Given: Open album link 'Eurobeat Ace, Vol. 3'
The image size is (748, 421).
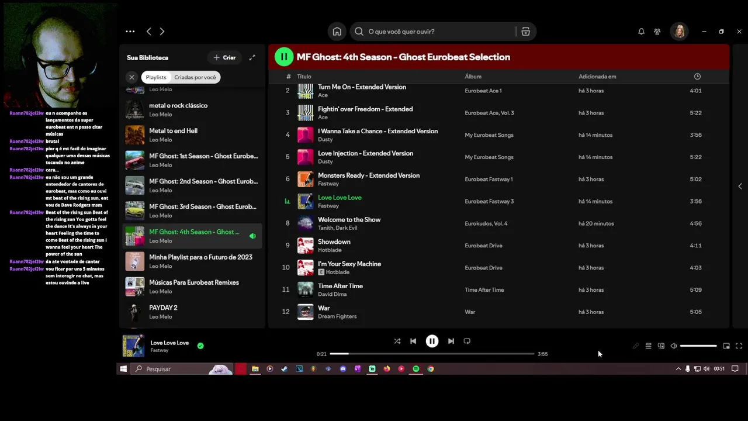Looking at the screenshot, I should coord(489,113).
